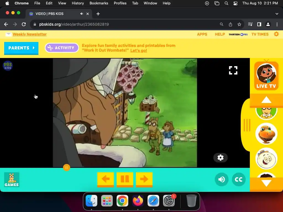Image resolution: width=283 pixels, height=212 pixels.
Task: Follow the "Let's go!" link
Action: pos(139,51)
